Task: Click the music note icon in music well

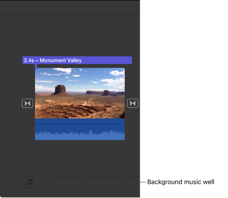Action: (x=30, y=182)
